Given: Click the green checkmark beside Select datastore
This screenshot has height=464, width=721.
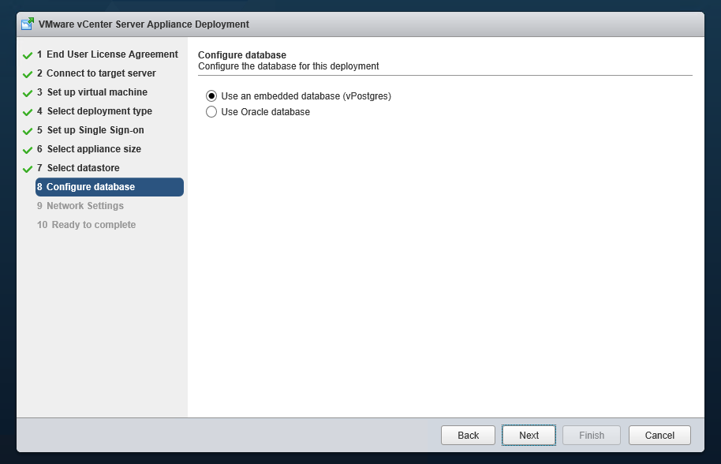Looking at the screenshot, I should [28, 169].
